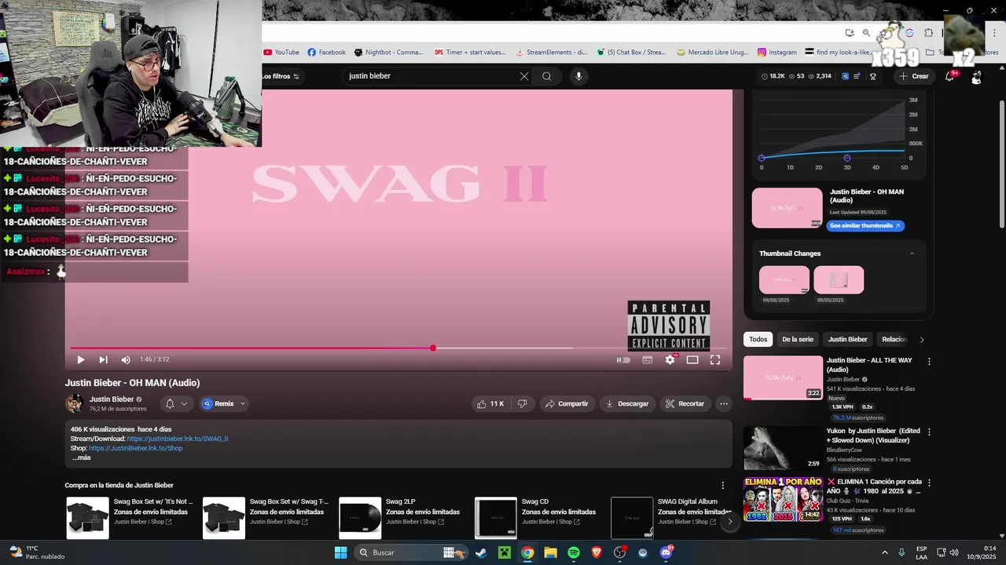The height and width of the screenshot is (565, 1006).
Task: Toggle subtitles in the video player
Action: coord(648,360)
